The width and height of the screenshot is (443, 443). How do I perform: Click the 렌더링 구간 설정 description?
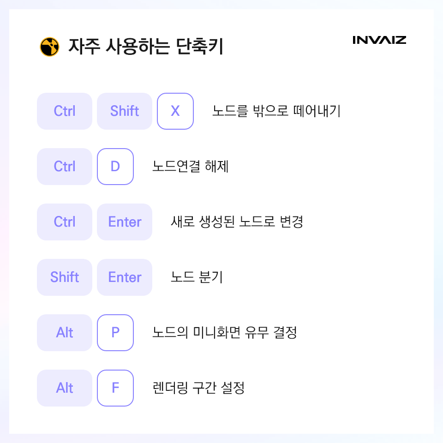click(x=198, y=388)
